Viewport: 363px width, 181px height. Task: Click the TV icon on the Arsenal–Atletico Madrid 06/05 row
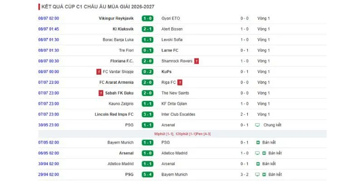tap(257, 153)
